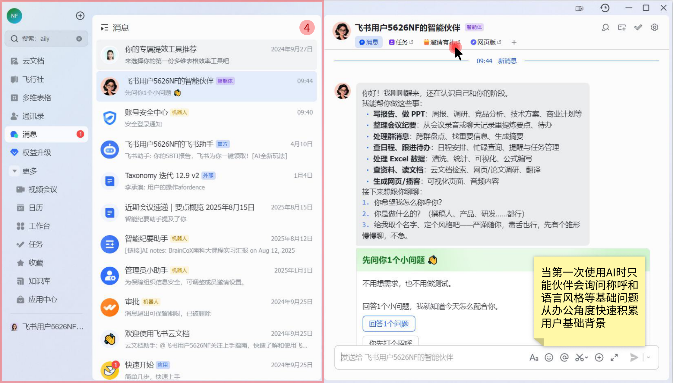Screen dimensions: 673x383
Task: Open send options dropdown arrow
Action: pos(648,357)
